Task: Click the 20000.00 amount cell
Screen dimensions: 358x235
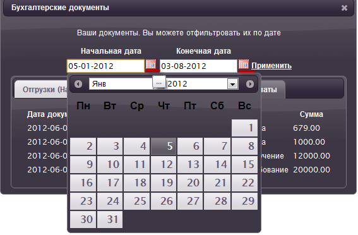Action: tap(311, 170)
